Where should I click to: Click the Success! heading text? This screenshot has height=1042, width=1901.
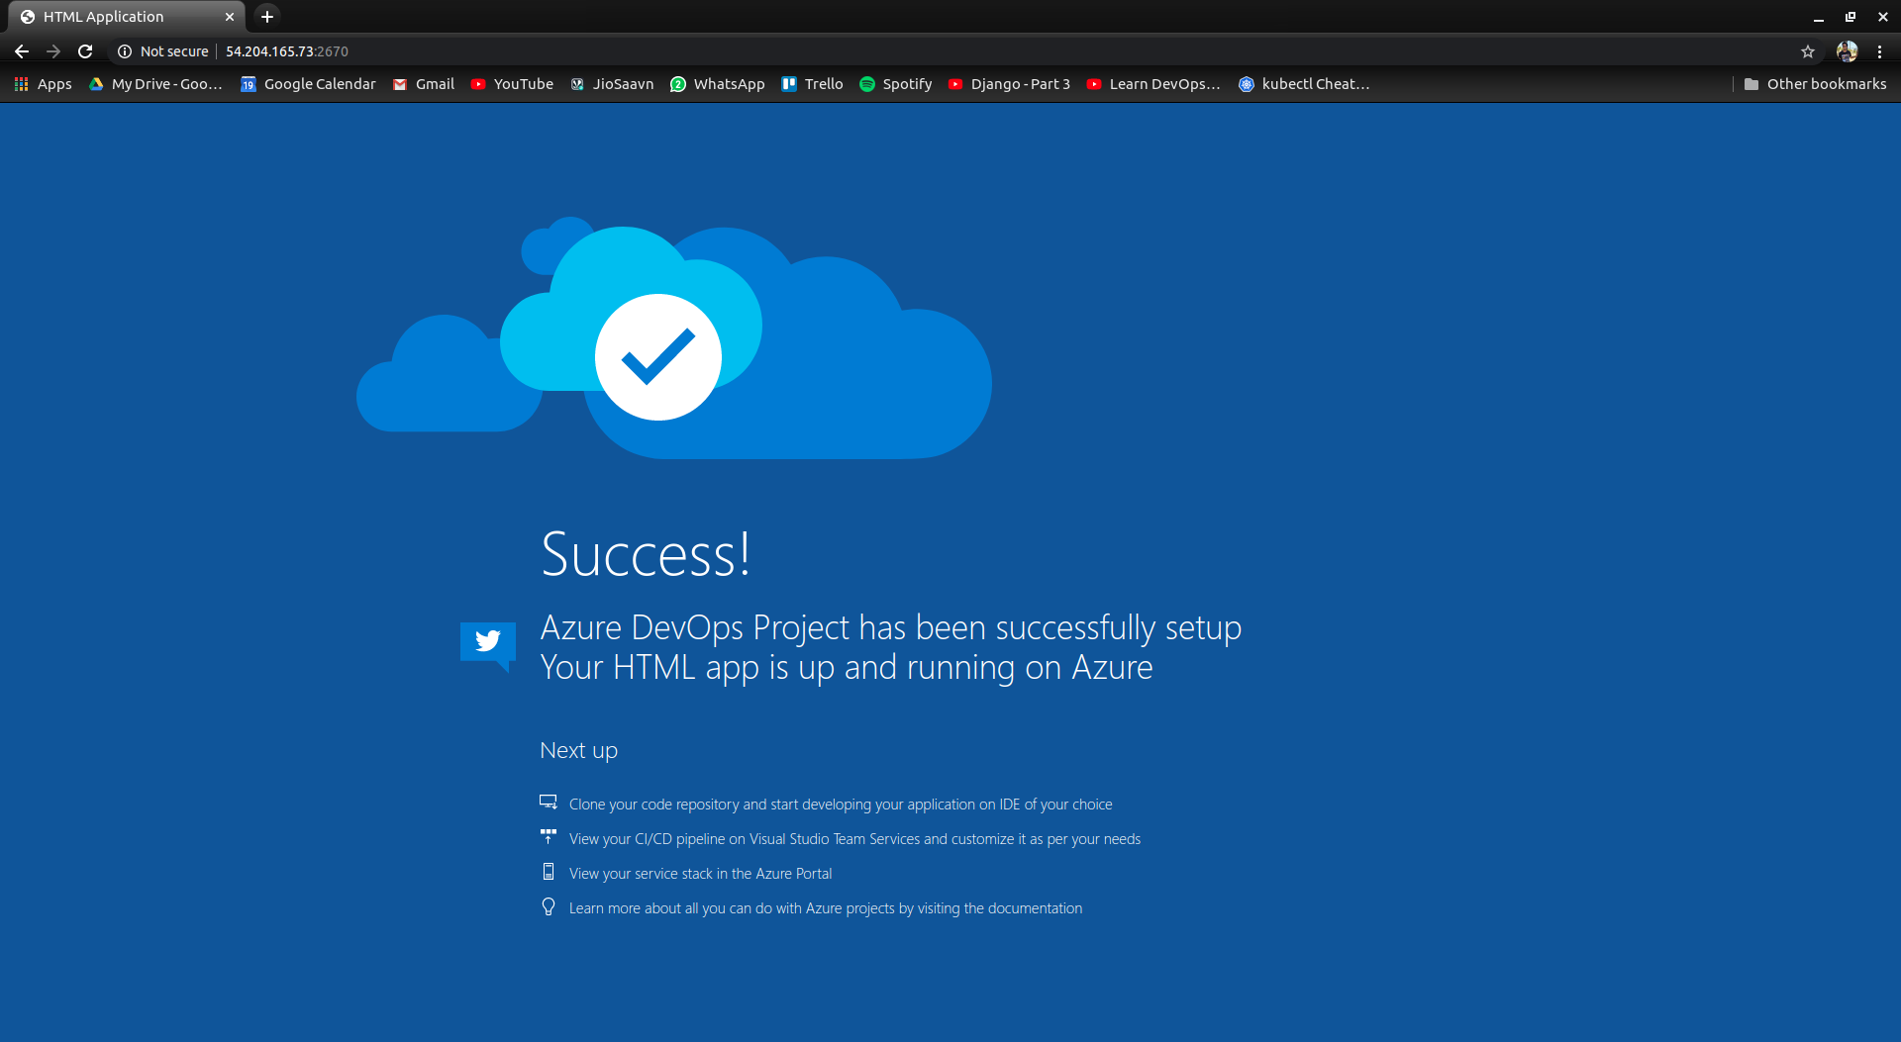(646, 554)
